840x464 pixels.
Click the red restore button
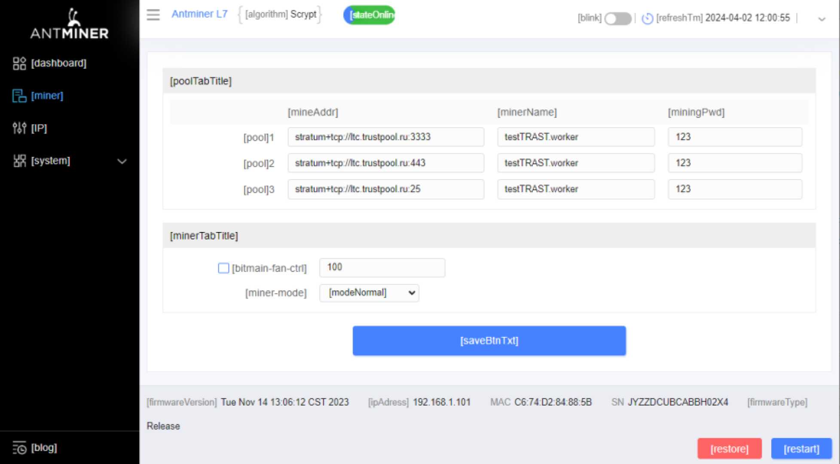click(x=729, y=449)
